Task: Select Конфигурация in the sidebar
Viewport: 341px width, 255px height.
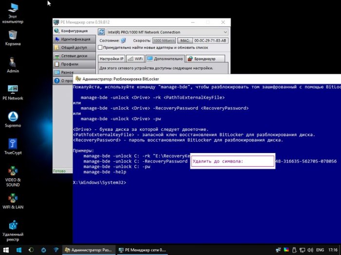Action: point(74,31)
